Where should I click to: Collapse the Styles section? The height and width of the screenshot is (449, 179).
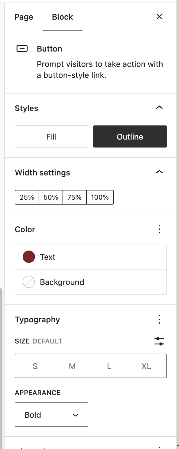coord(159,108)
